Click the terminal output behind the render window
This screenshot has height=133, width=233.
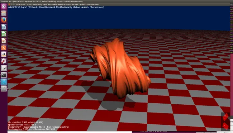point(232,30)
